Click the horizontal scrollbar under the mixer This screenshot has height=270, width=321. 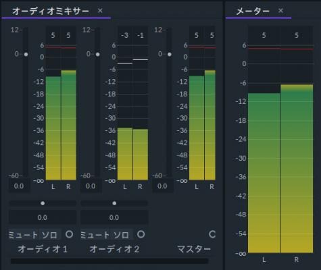pyautogui.click(x=109, y=261)
